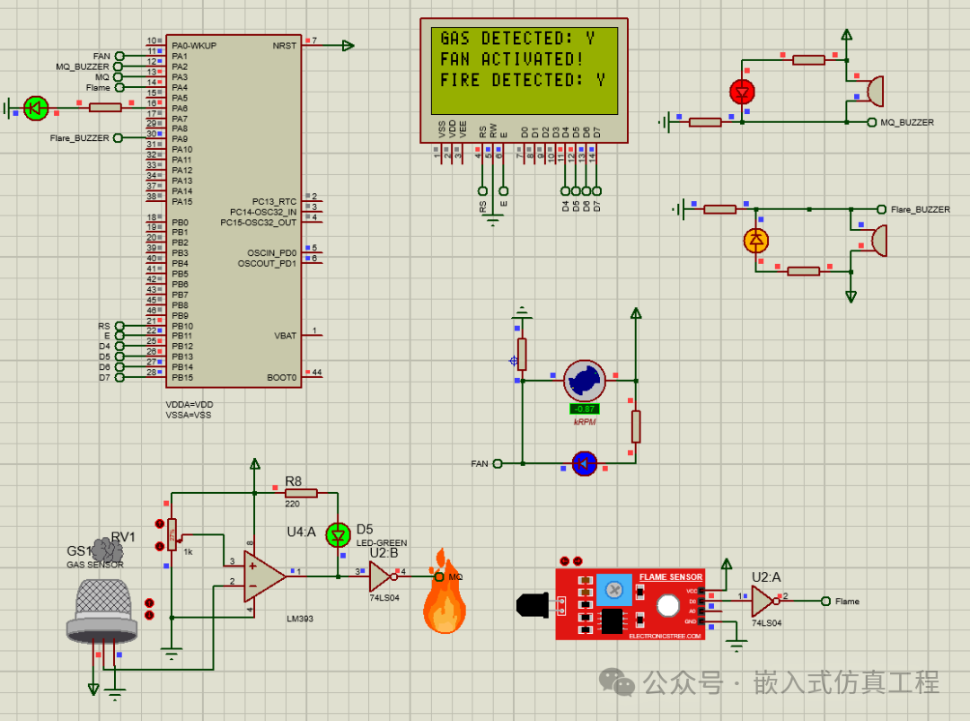This screenshot has width=970, height=721.
Task: Click the NRST power arrow terminal
Action: 348,45
